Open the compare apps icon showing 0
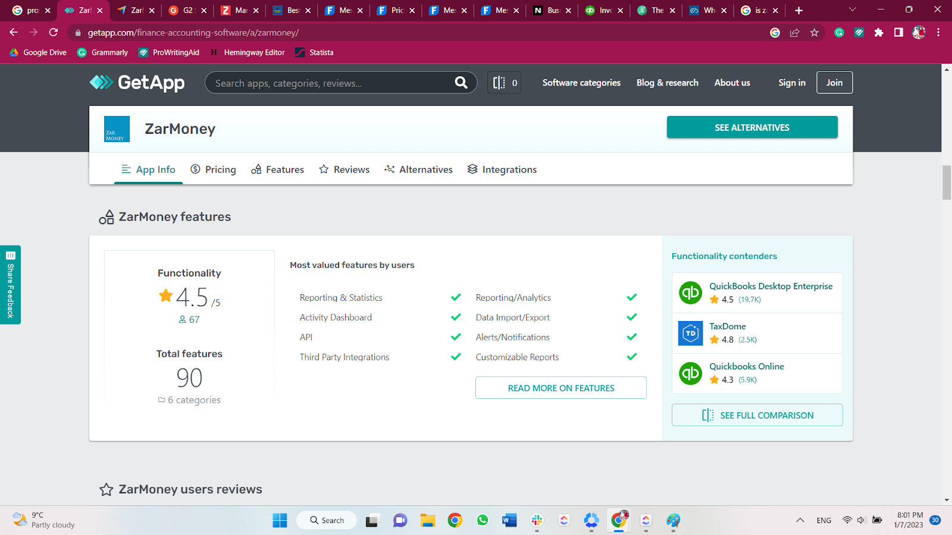952x535 pixels. pos(505,83)
